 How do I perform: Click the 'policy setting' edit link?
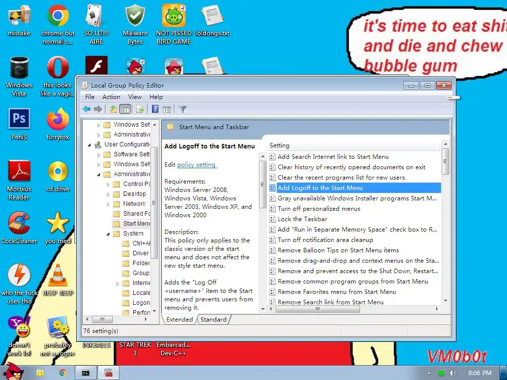(197, 164)
